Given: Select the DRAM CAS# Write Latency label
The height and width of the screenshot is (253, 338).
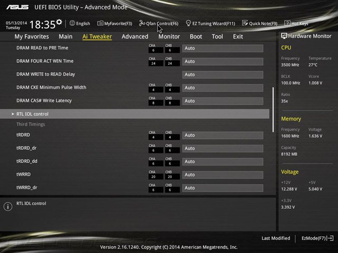Looking at the screenshot, I should point(44,101).
